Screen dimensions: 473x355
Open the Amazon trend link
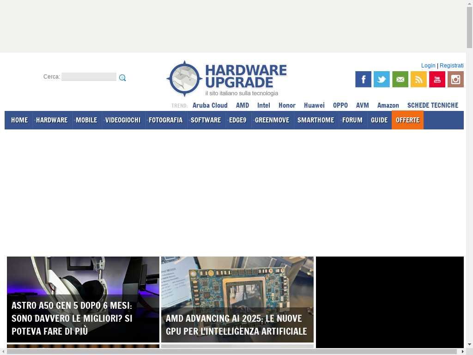pyautogui.click(x=388, y=105)
